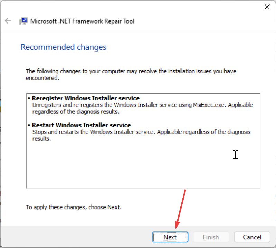Cancel the .NET Framework repair wizard
The width and height of the screenshot is (276, 248).
252,237
